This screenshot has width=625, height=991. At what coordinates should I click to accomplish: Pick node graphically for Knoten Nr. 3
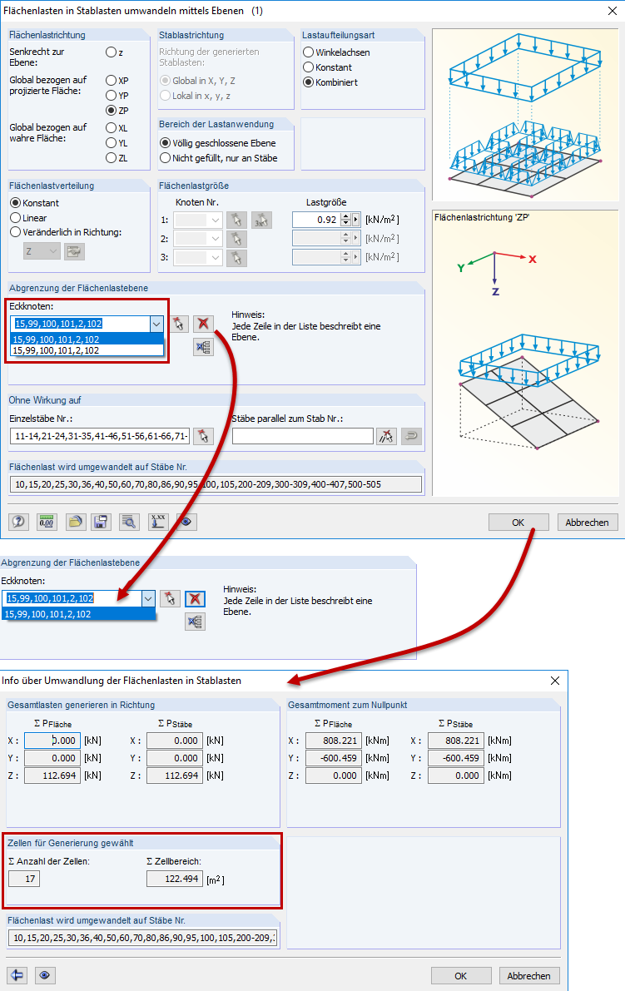(x=237, y=258)
